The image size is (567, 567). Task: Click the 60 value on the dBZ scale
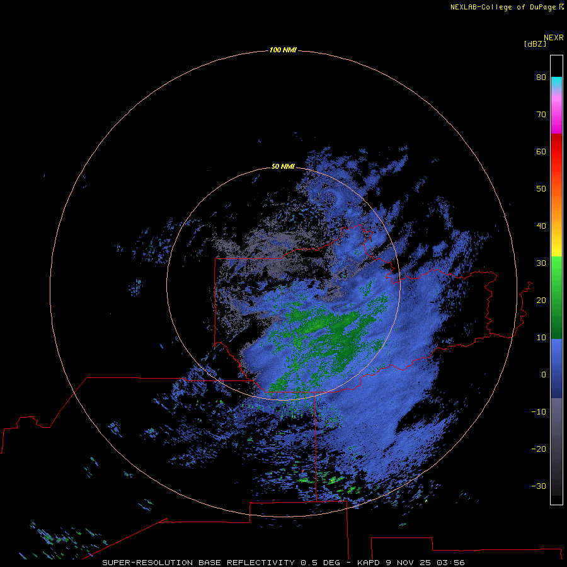pyautogui.click(x=541, y=151)
